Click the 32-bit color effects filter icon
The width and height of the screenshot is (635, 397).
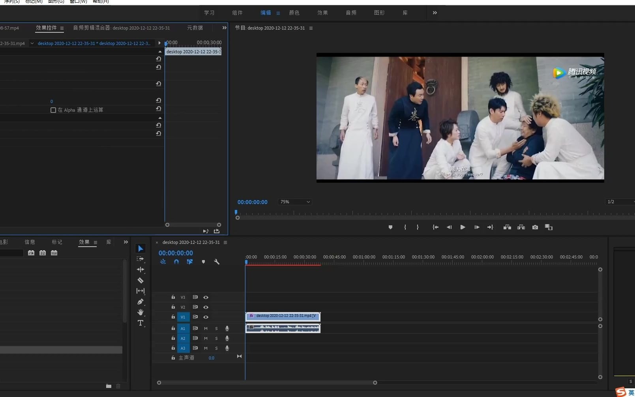[43, 253]
